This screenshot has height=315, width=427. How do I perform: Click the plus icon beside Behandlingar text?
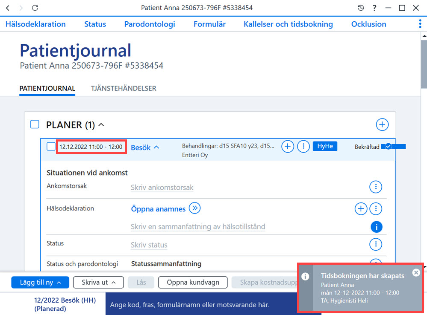288,146
